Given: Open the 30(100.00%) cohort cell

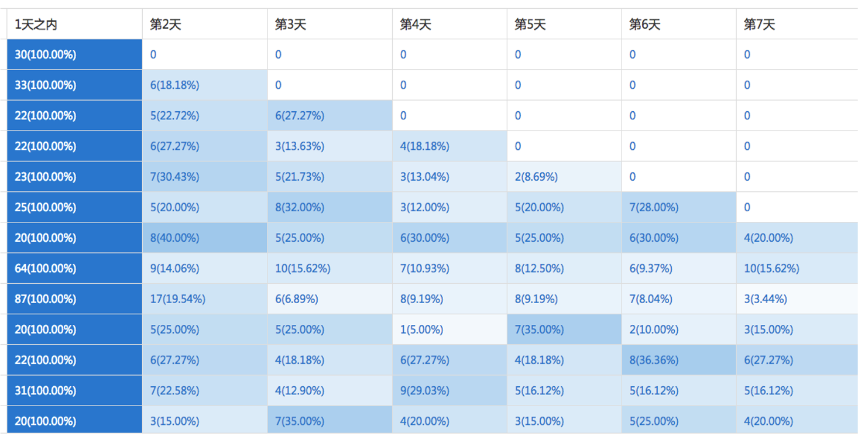Looking at the screenshot, I should tap(45, 55).
